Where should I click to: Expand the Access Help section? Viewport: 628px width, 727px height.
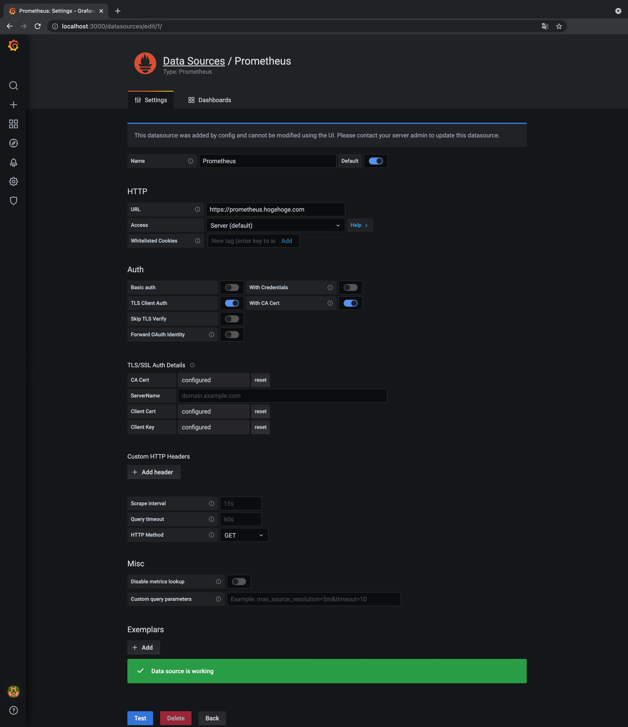360,225
